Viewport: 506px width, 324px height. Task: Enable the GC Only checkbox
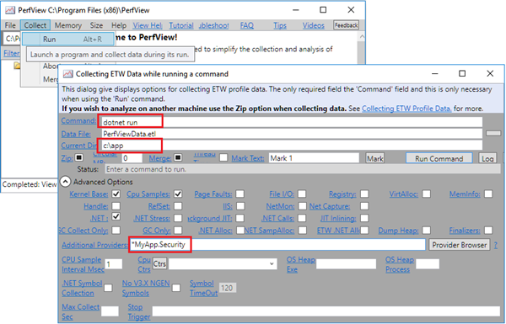178,231
